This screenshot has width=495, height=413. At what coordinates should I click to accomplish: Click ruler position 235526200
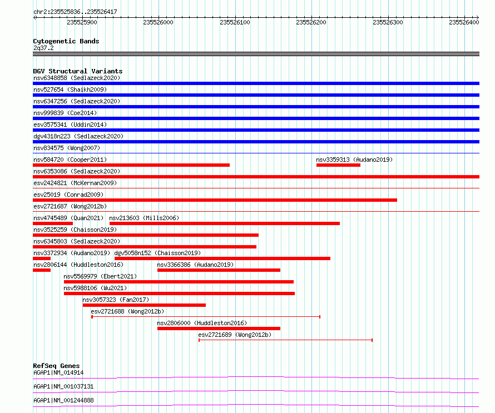[x=311, y=22]
